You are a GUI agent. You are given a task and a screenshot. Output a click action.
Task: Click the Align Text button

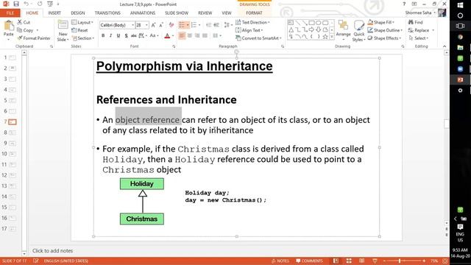tap(249, 30)
